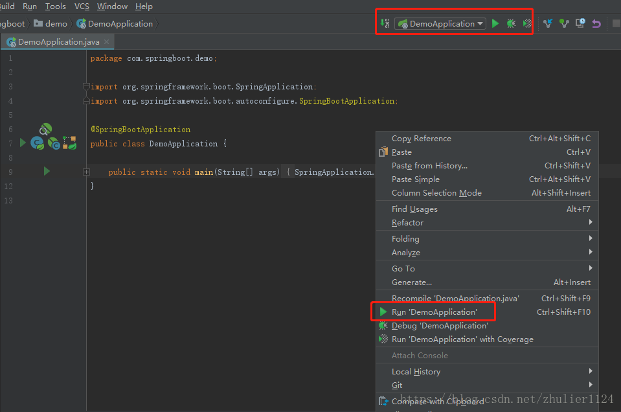Screen dimensions: 621x412
Task: Choose Run 'DemoApplication' with Coverage
Action: [487, 339]
